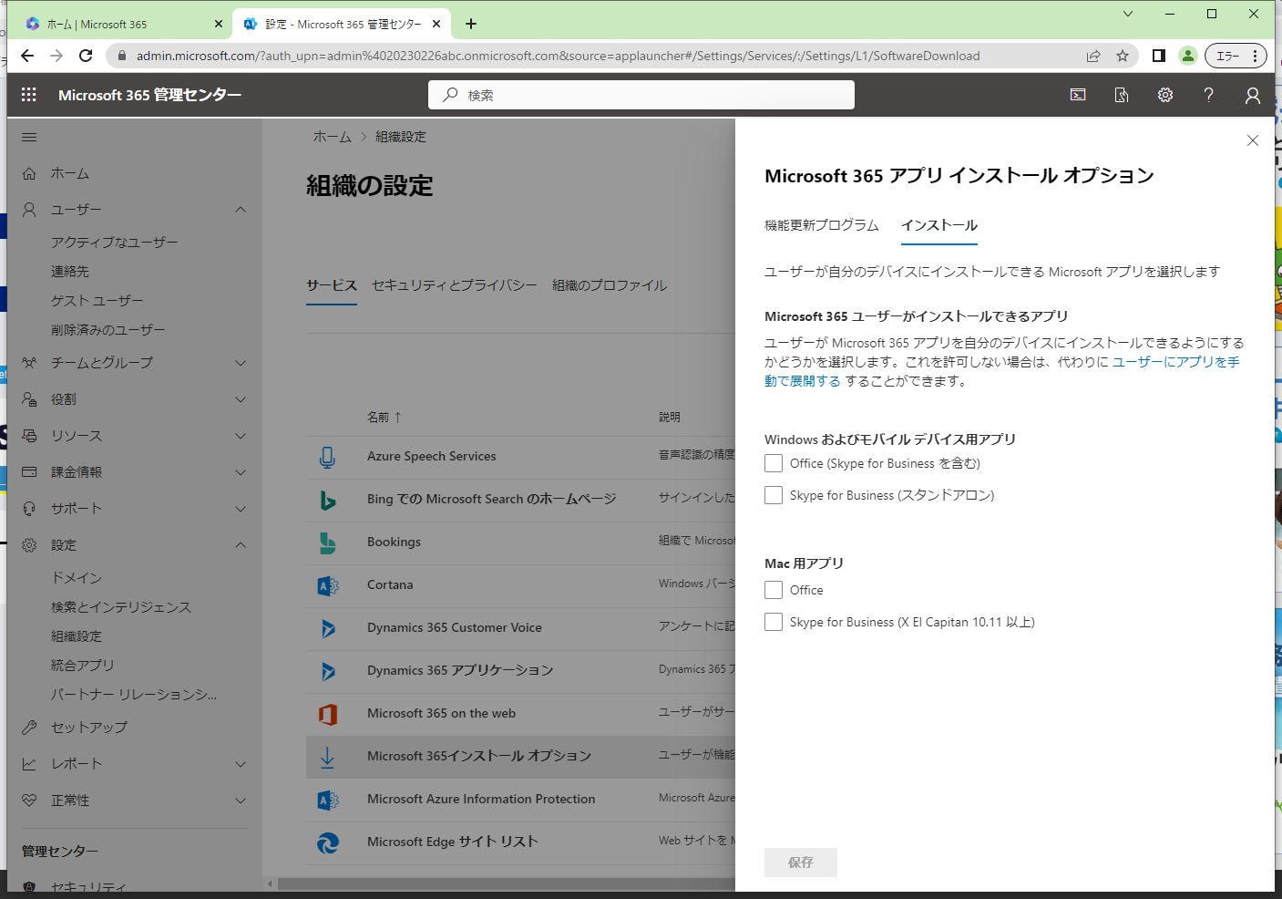Open アクティブなユーザー in sidebar
This screenshot has width=1282, height=899.
(x=115, y=243)
